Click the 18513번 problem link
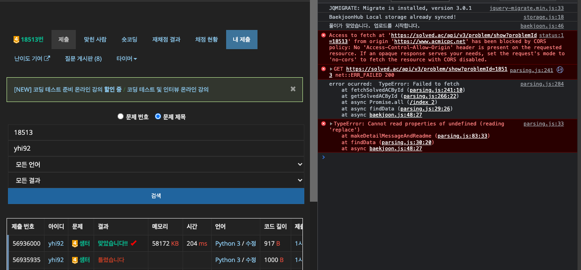 pyautogui.click(x=32, y=40)
